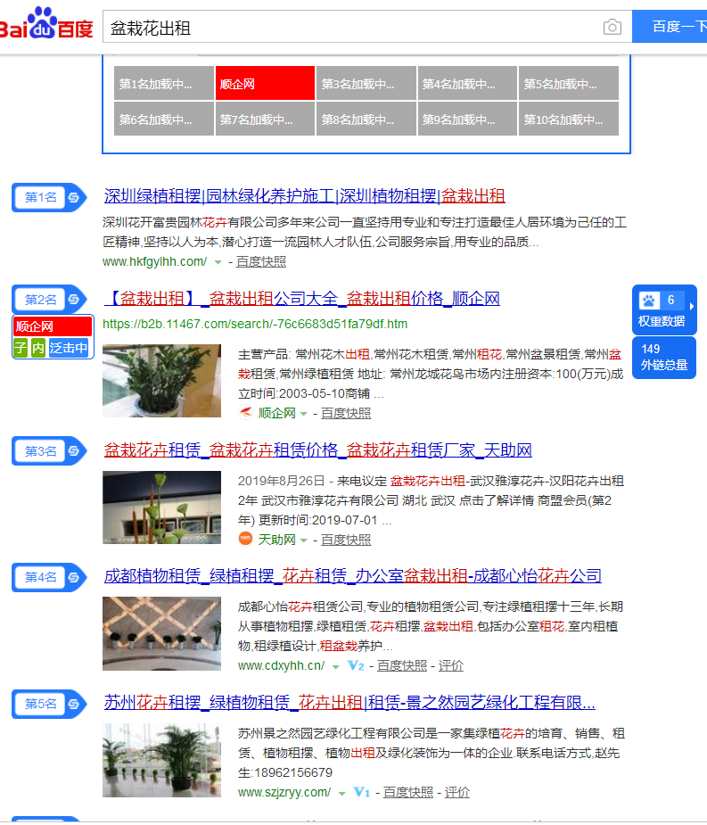Expand dropdown arrow next to www.hkfgylhh.com

[x=218, y=262]
